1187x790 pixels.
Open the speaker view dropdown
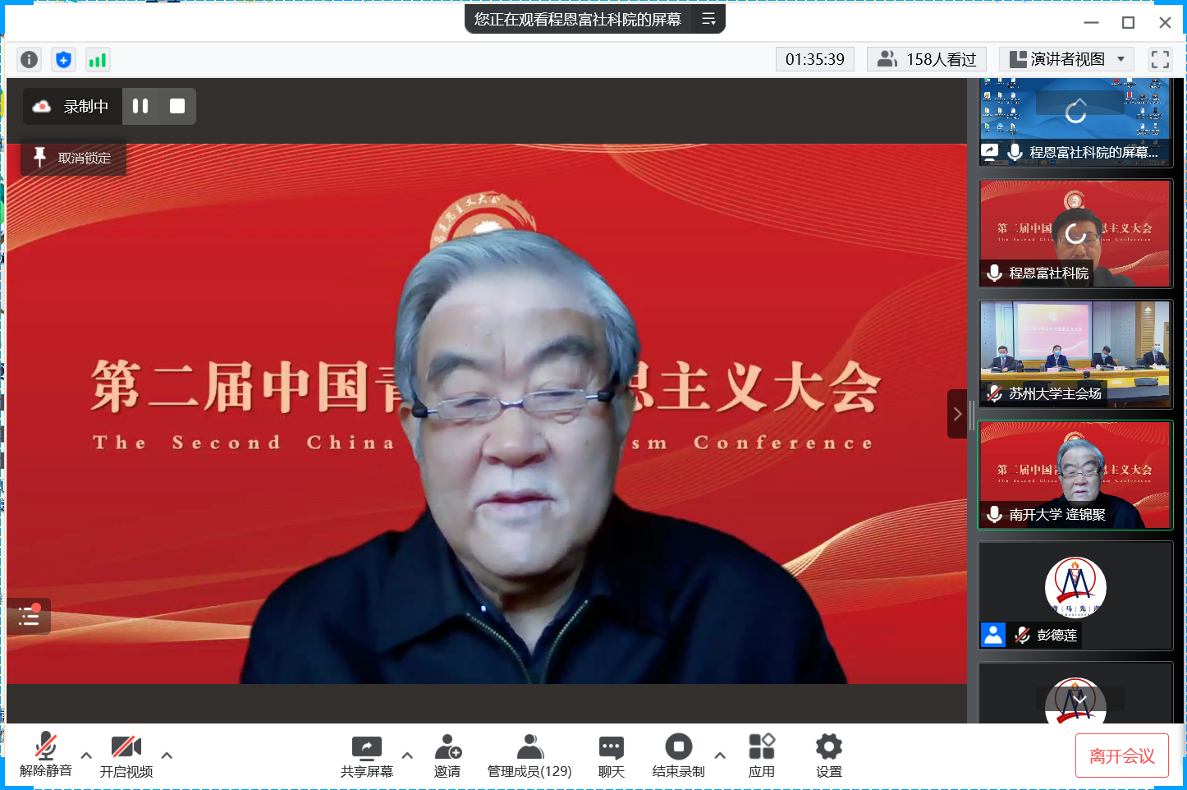pos(1066,59)
